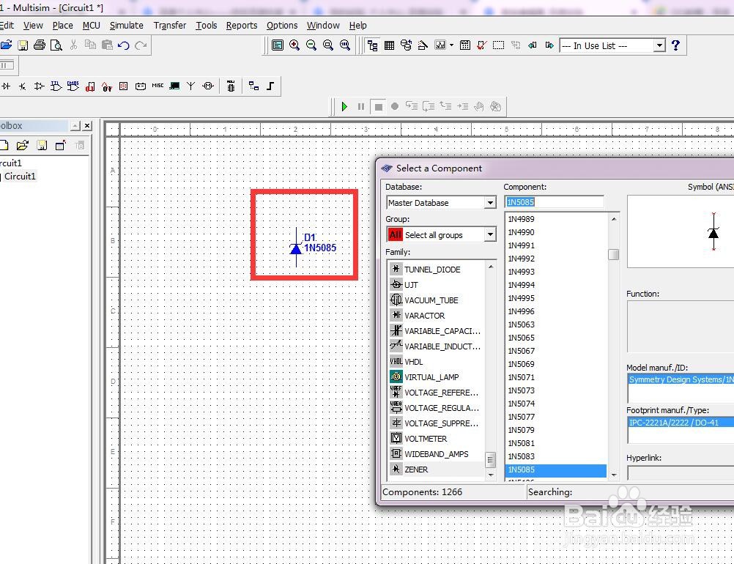This screenshot has height=564, width=734.
Task: Toggle full screen view icon
Action: 278,45
